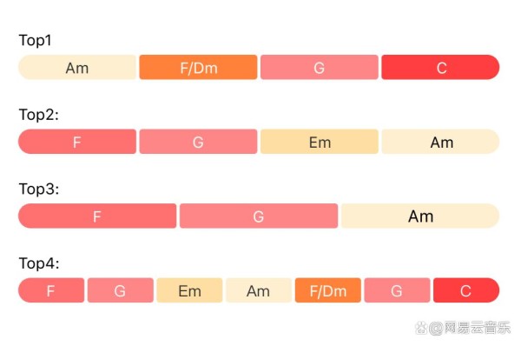Select the wide G chord in Top3
This screenshot has height=346, width=521.
point(259,216)
